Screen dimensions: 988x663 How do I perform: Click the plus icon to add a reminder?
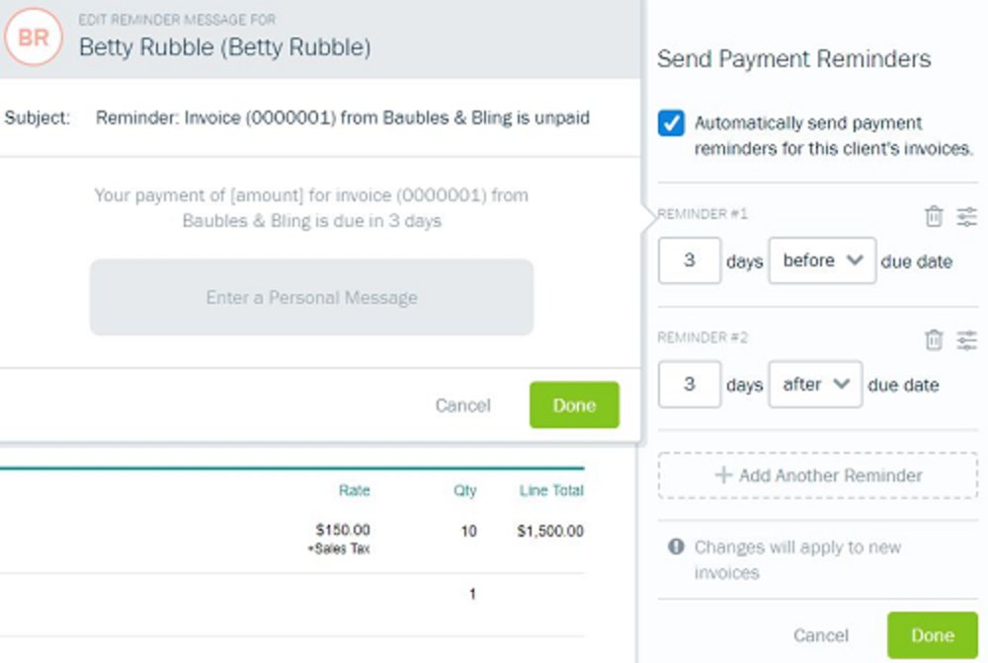[x=723, y=475]
